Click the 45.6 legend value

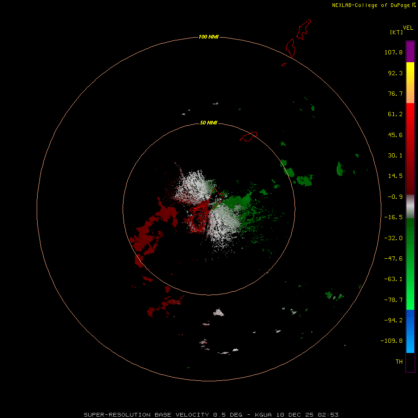pyautogui.click(x=395, y=135)
